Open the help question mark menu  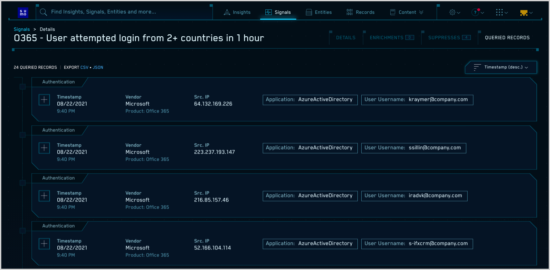pos(477,12)
